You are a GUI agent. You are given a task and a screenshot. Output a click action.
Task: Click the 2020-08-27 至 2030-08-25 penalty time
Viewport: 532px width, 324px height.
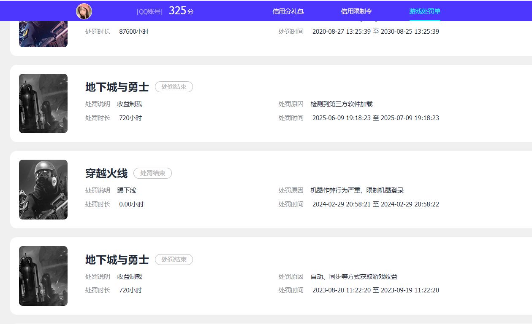click(x=375, y=32)
